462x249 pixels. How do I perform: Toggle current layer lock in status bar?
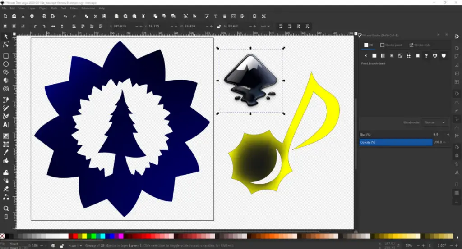click(62, 246)
